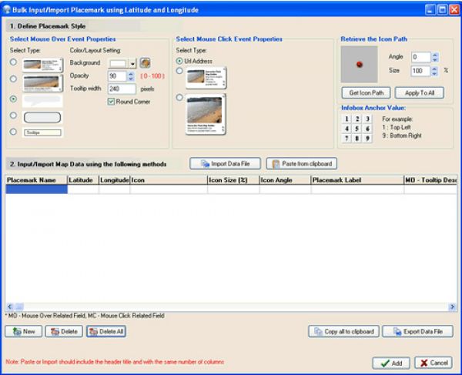Select small infobox mouse click radio button
Screen dimensions: 462x375
179,71
